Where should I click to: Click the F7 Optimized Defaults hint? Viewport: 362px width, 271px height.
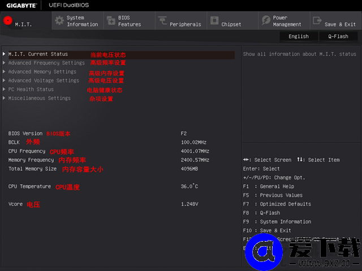[277, 204]
